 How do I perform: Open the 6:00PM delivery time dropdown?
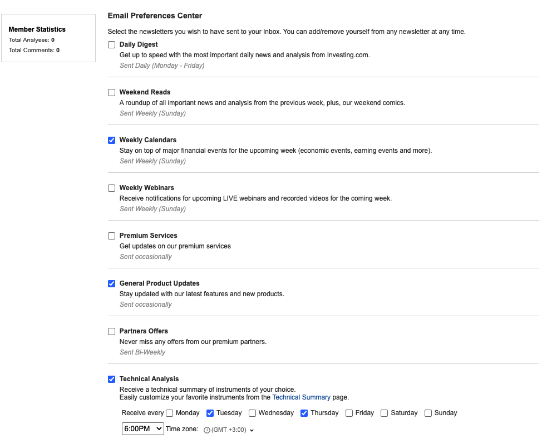(x=142, y=428)
